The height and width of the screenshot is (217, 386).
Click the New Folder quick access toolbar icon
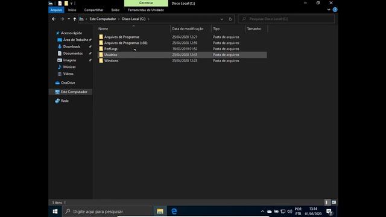[x=66, y=3]
